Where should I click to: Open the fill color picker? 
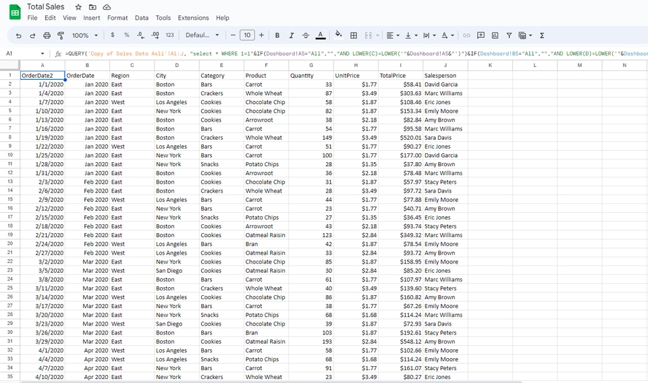pos(338,35)
